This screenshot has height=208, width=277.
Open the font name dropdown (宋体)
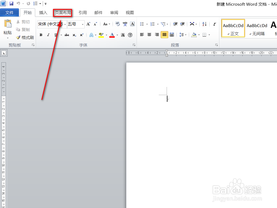click(65, 24)
